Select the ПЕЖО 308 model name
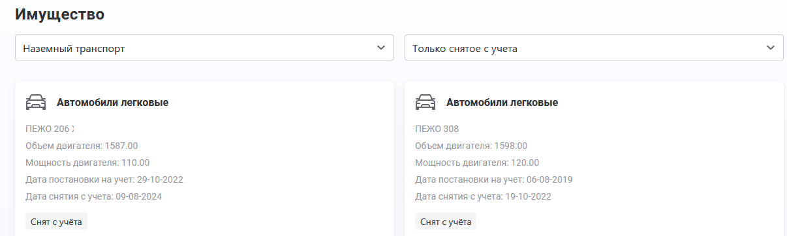 pos(437,129)
